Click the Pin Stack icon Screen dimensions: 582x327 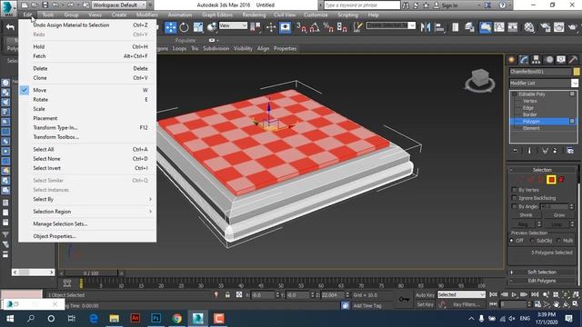click(516, 151)
